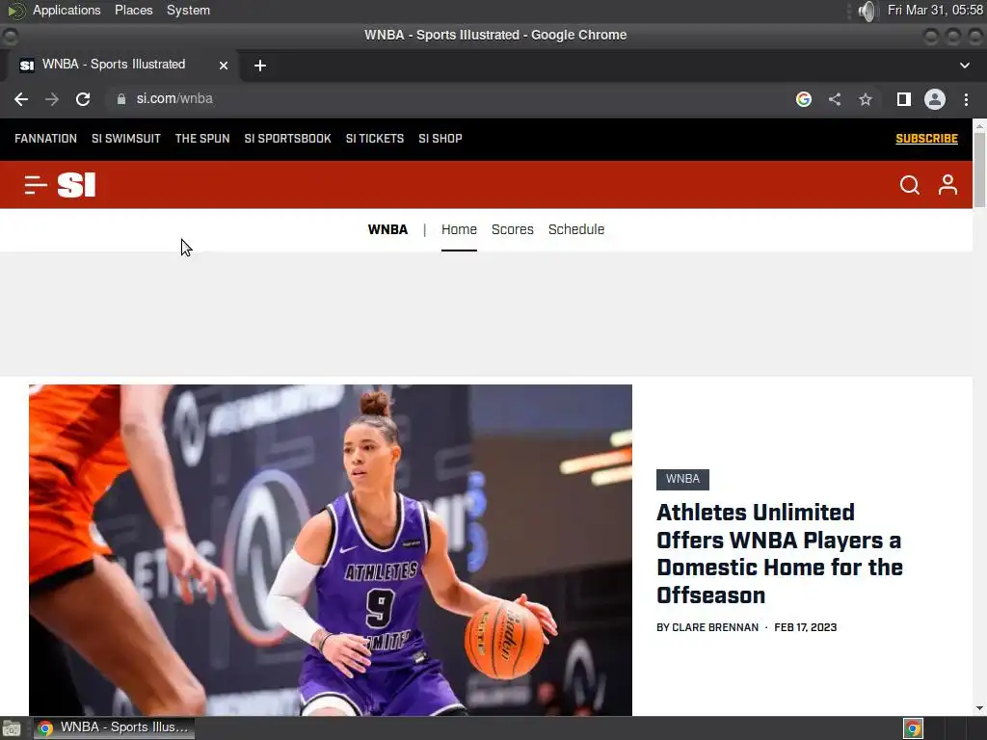
Task: Click the SUBSCRIBE link
Action: pos(926,139)
